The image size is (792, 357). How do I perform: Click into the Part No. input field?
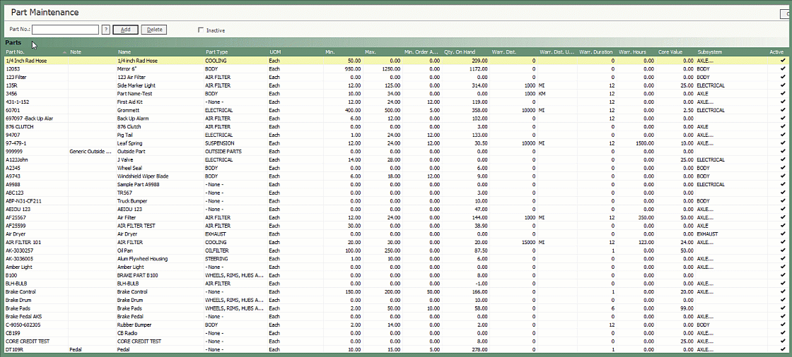point(65,30)
